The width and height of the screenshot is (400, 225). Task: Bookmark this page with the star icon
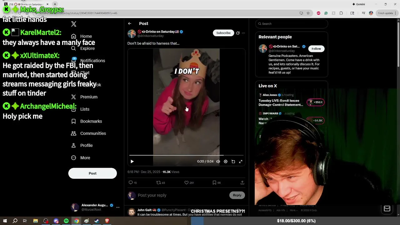(x=308, y=13)
